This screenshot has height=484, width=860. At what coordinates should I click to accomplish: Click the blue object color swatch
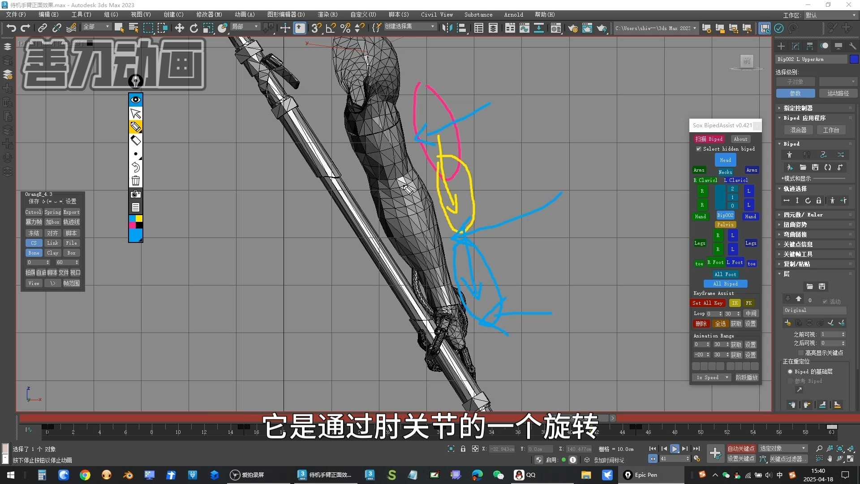pos(854,59)
